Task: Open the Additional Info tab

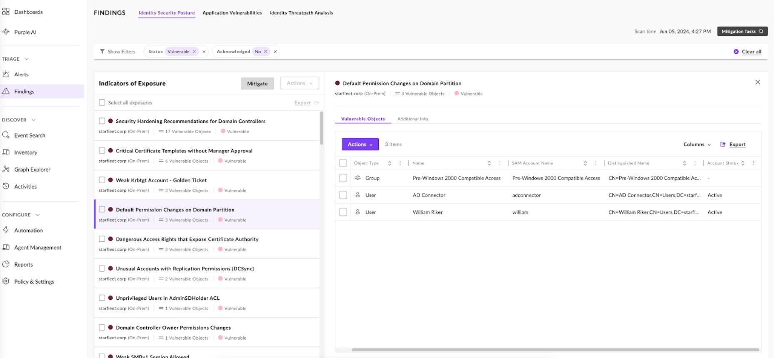Action: [x=412, y=119]
